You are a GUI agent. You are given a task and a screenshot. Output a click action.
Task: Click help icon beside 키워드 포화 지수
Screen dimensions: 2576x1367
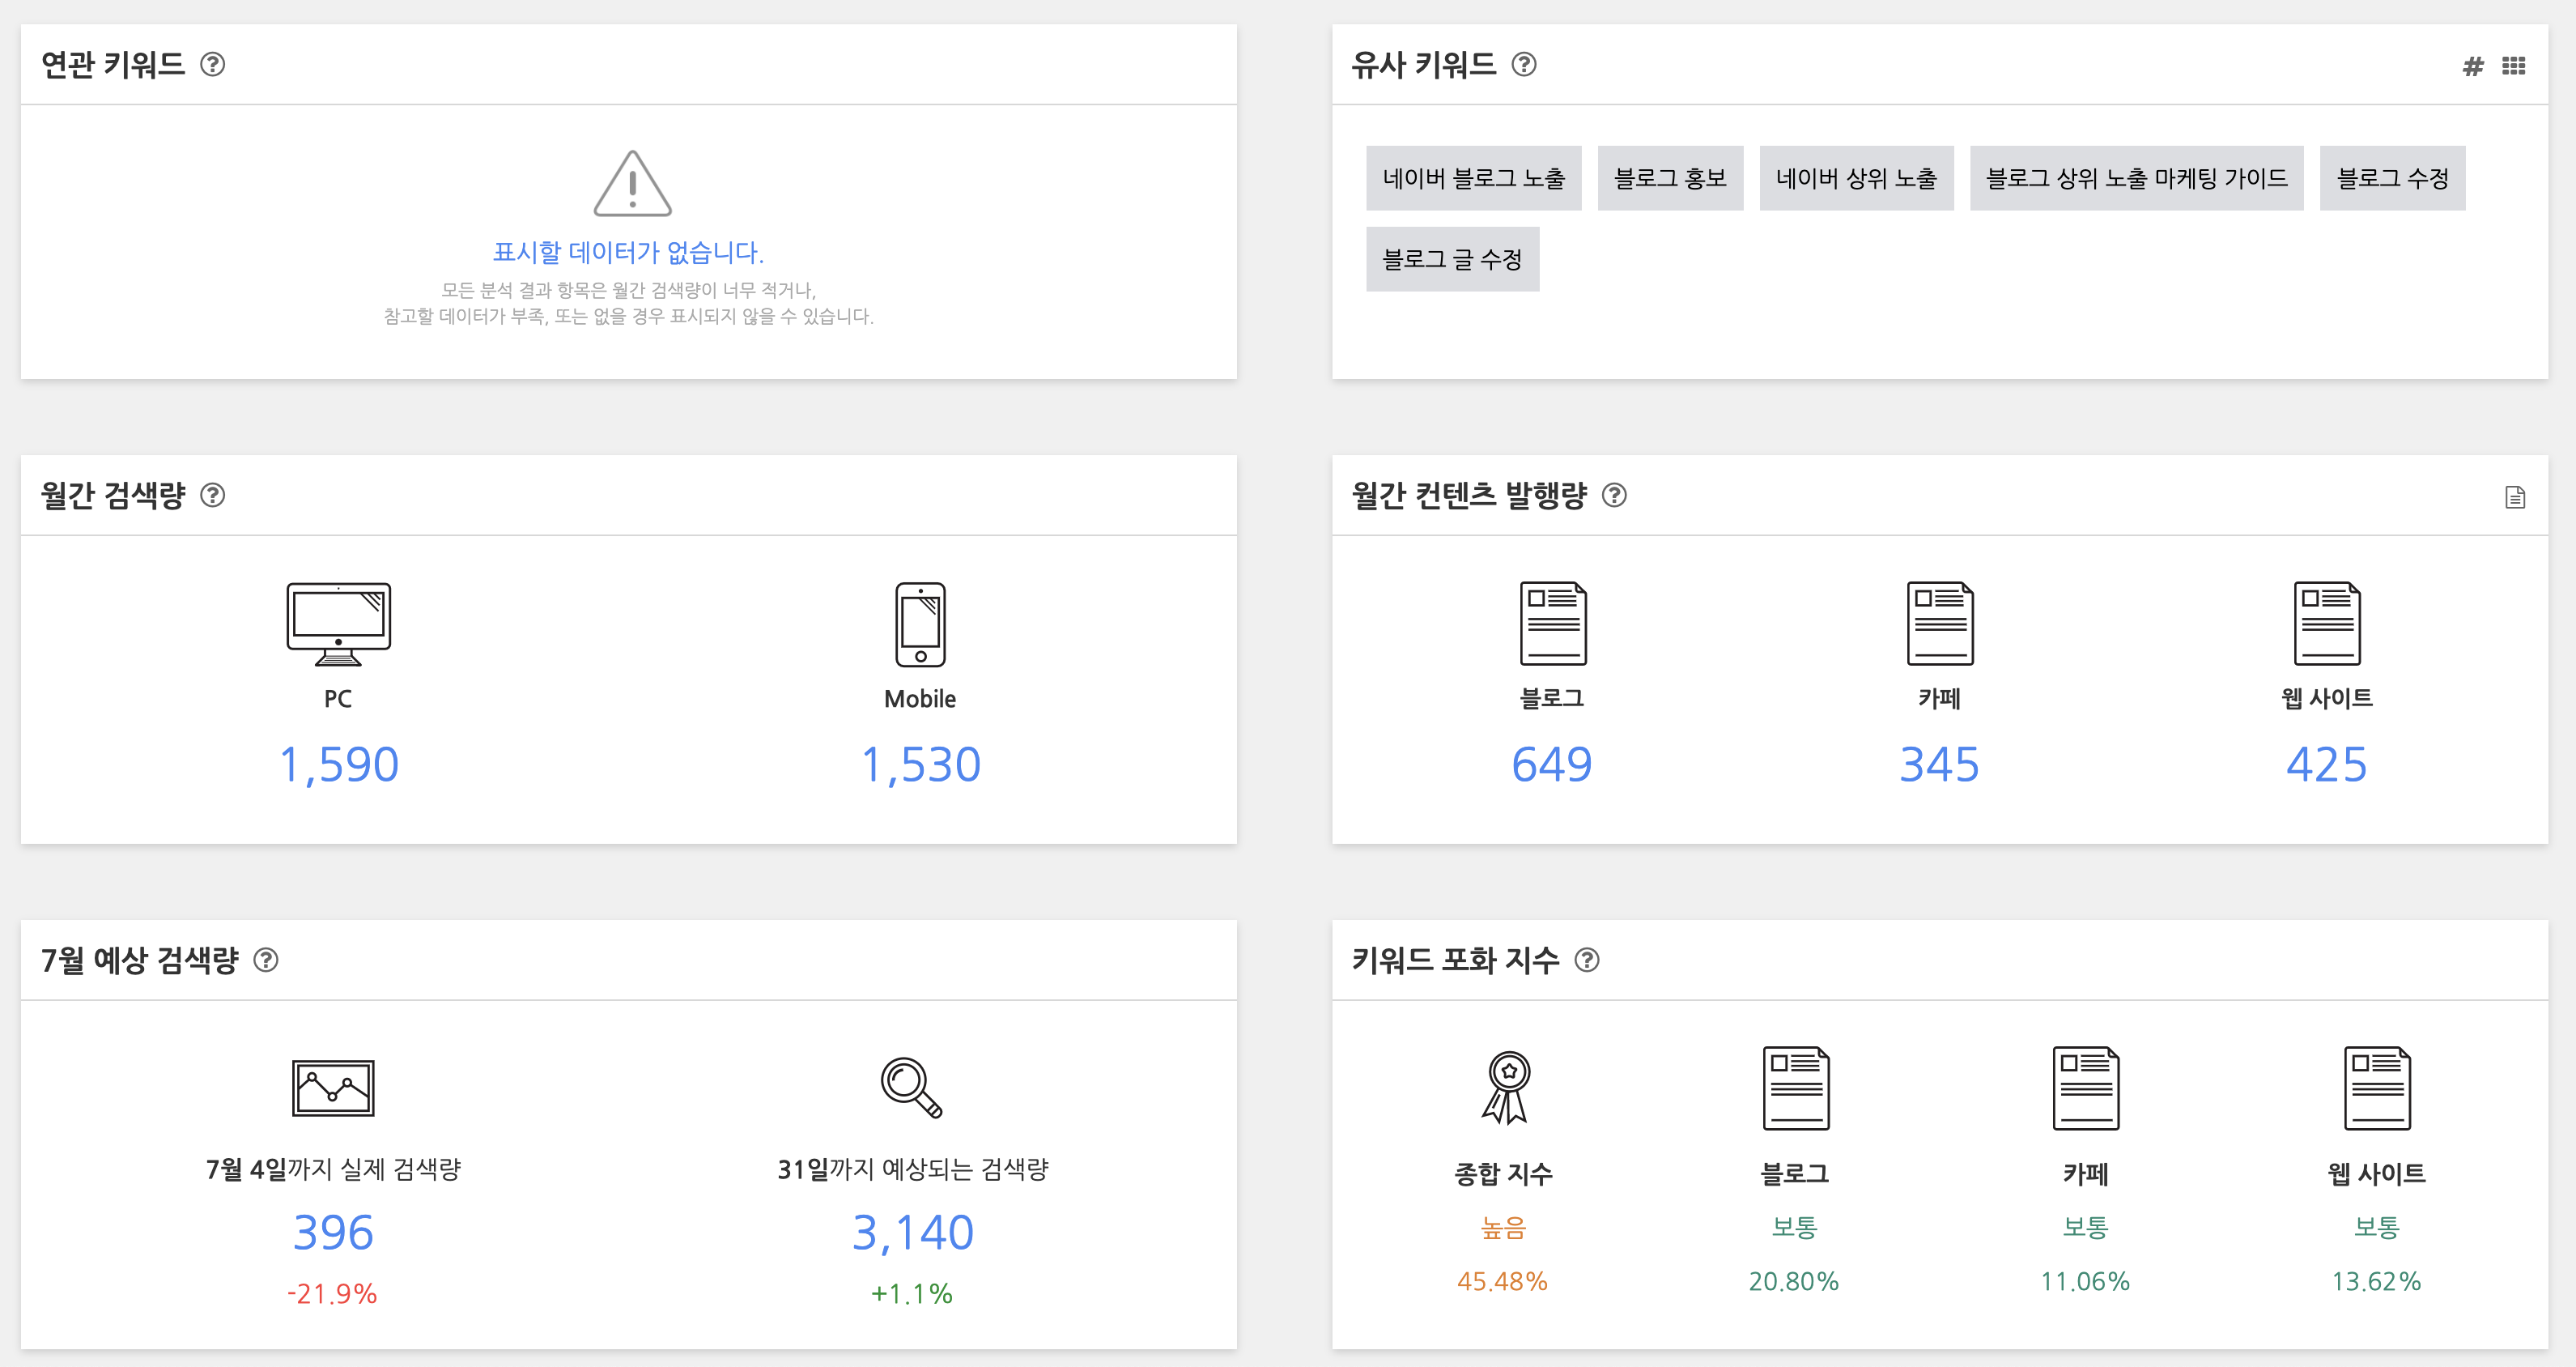[x=1586, y=960]
